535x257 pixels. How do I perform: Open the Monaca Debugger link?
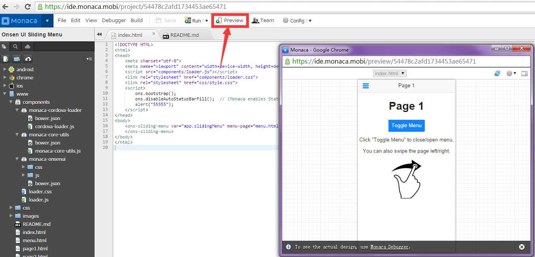[x=389, y=247]
